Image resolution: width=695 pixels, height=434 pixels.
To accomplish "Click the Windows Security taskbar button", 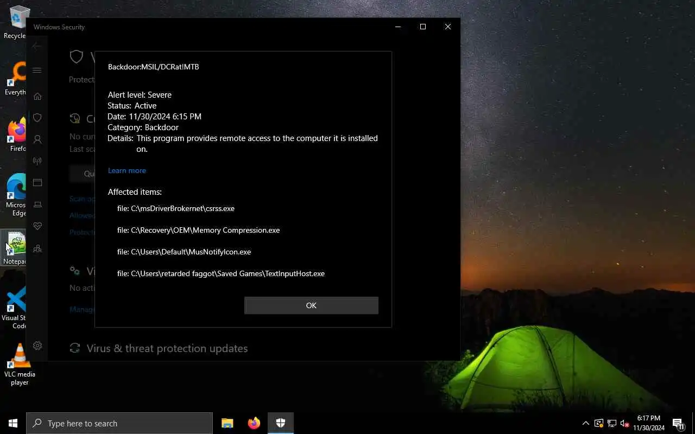I will (280, 423).
